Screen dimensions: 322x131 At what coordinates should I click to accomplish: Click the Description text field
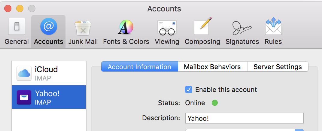244,118
